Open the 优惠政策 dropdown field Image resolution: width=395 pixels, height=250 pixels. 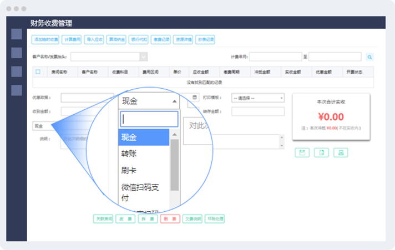click(x=87, y=98)
